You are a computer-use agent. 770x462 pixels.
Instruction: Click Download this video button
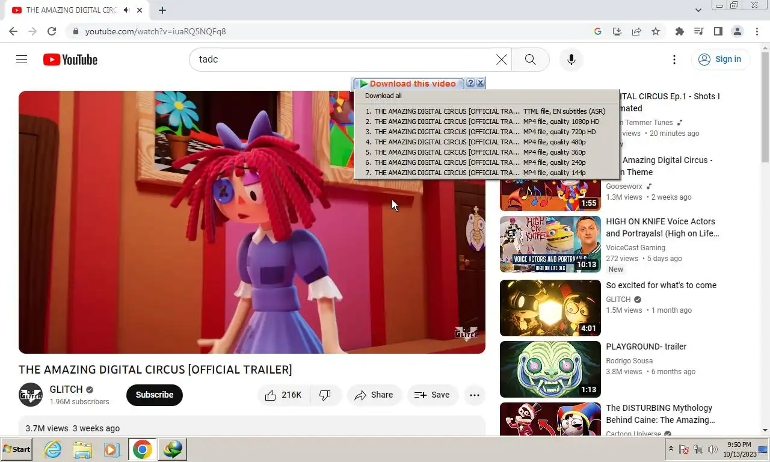[x=409, y=84]
